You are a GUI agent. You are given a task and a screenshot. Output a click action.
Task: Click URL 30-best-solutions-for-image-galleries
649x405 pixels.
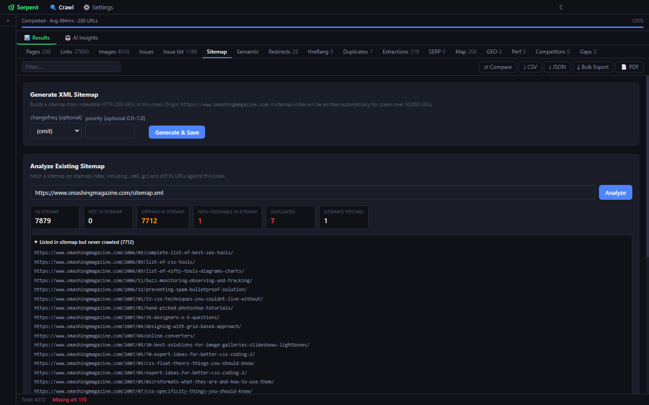(172, 345)
